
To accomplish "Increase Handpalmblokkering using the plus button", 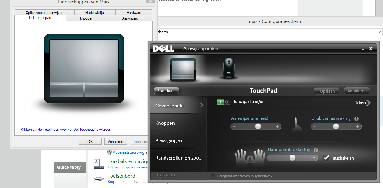I will point(314,158).
